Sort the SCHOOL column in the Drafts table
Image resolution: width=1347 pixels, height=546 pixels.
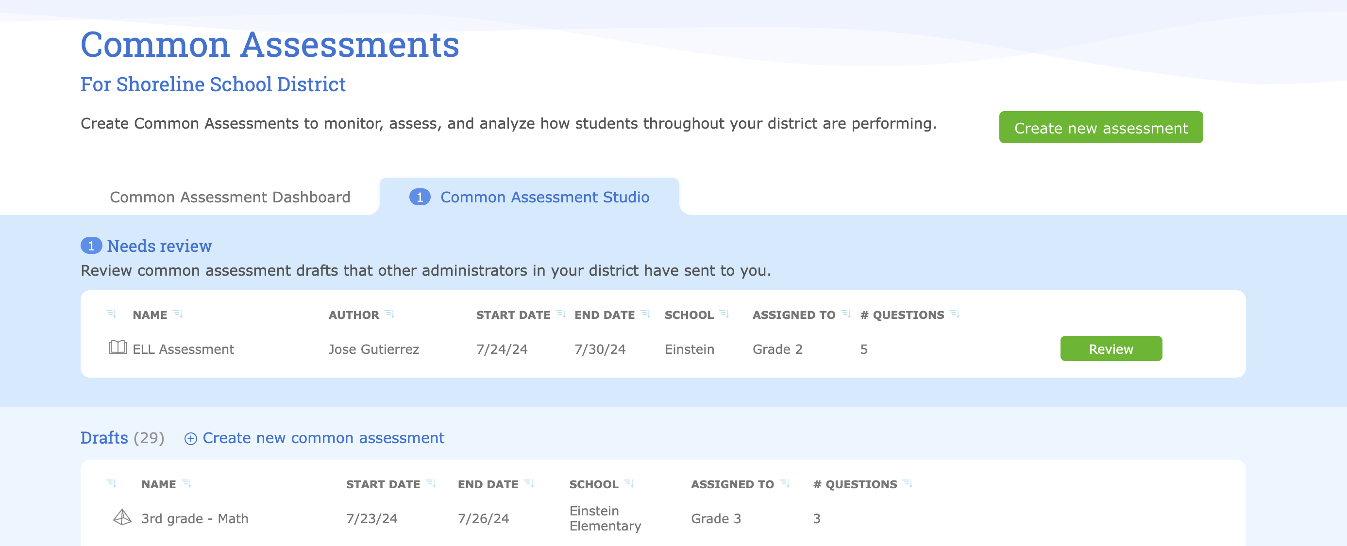point(630,483)
